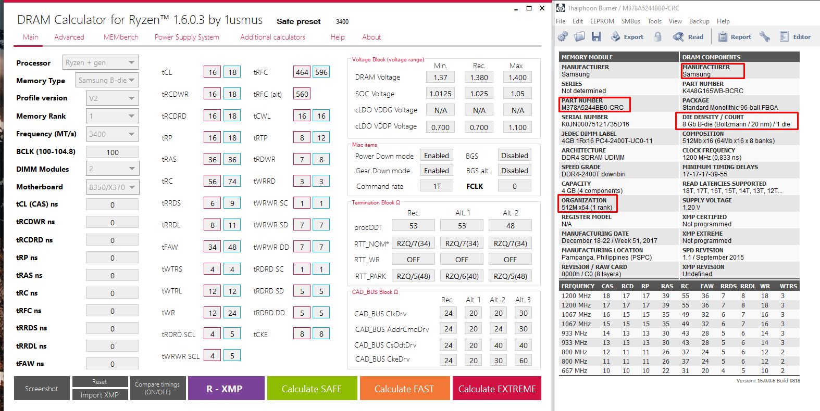Click the tFAW ns input field

pos(113,364)
